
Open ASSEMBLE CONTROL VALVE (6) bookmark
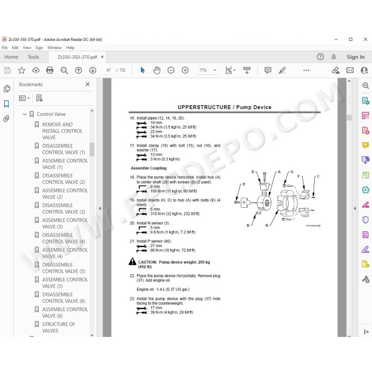65,312
